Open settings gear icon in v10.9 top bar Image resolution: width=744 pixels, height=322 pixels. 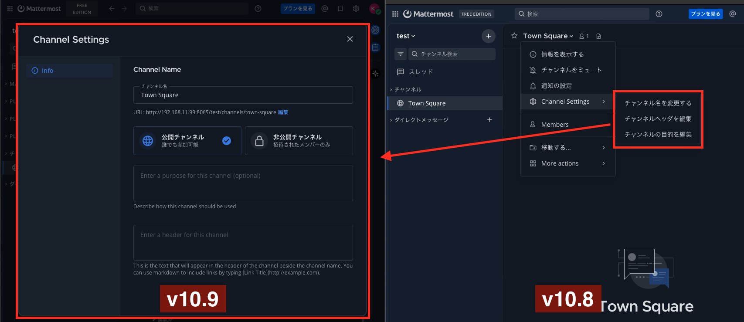[x=356, y=9]
